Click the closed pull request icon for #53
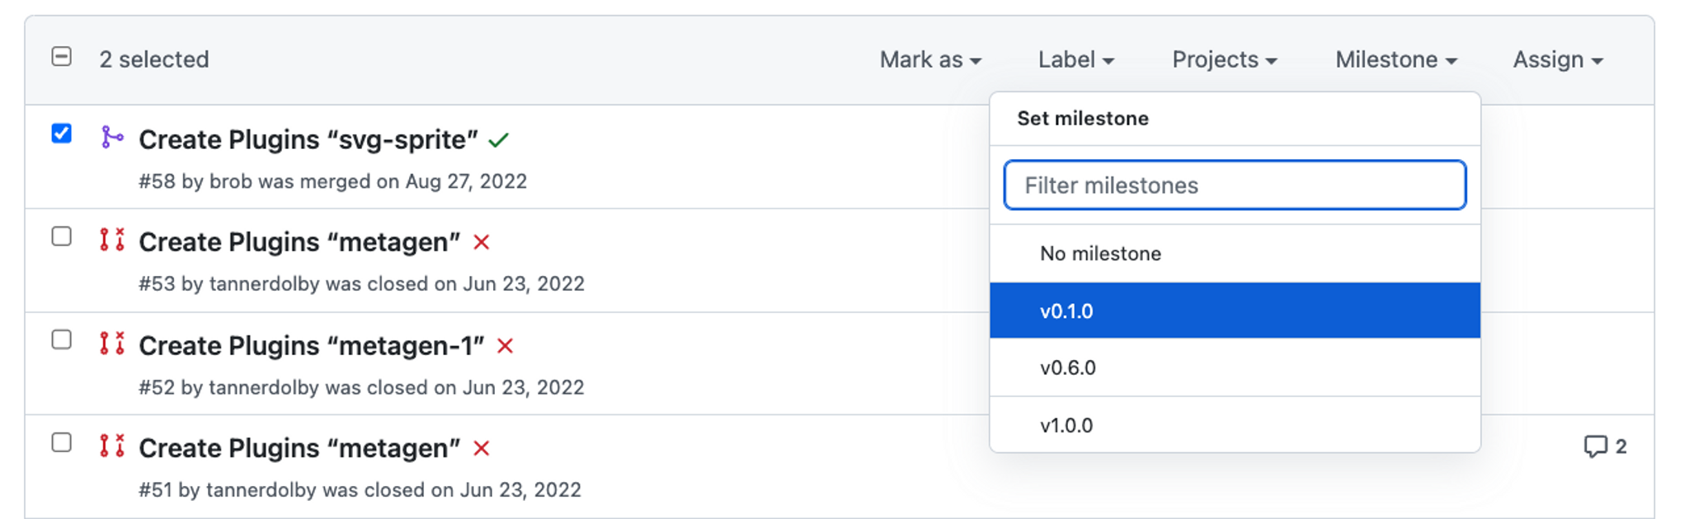The width and height of the screenshot is (1689, 519). [111, 240]
